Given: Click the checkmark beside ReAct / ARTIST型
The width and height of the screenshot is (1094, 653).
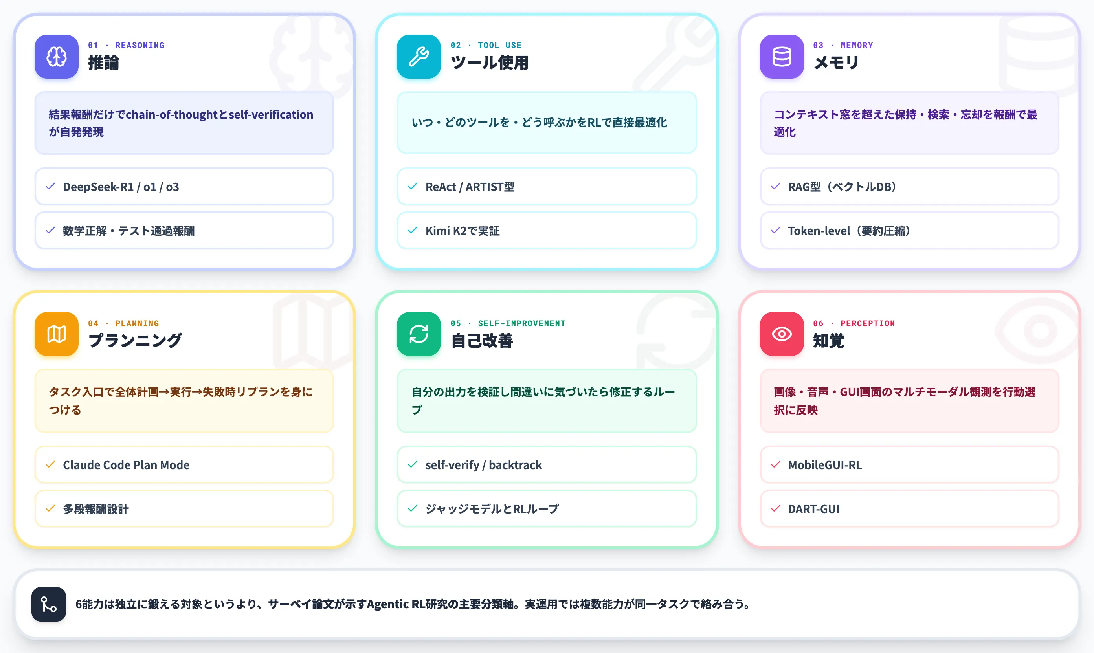Looking at the screenshot, I should pos(413,187).
